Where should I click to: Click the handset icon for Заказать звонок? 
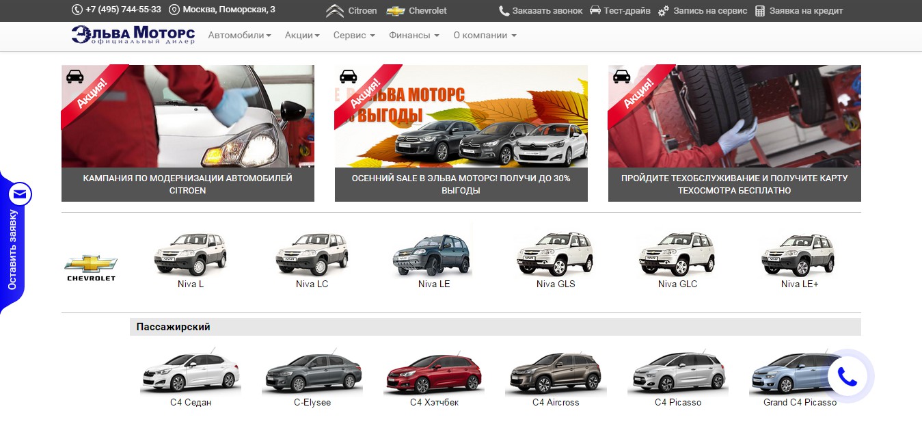[x=504, y=11]
